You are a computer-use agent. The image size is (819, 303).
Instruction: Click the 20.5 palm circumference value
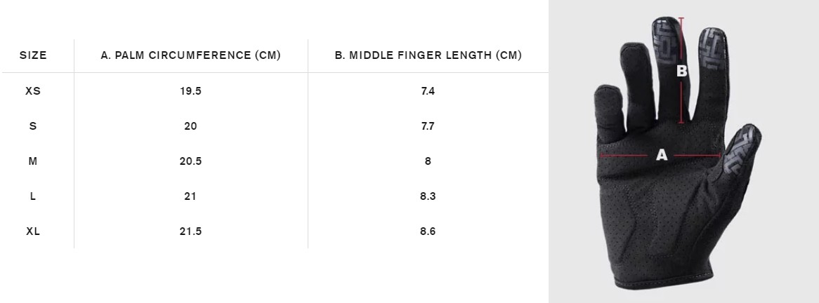pos(191,161)
